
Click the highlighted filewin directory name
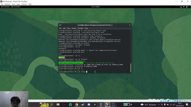[x=62, y=57]
